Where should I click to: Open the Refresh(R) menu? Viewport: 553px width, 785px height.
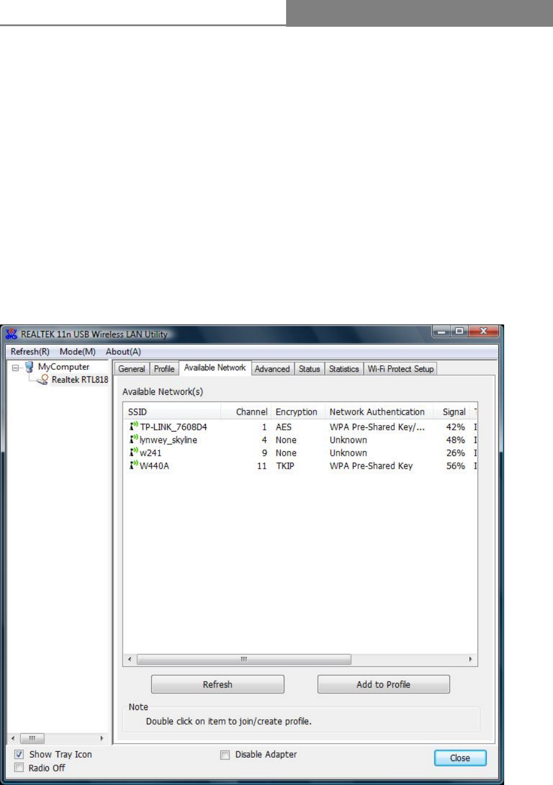pyautogui.click(x=30, y=352)
